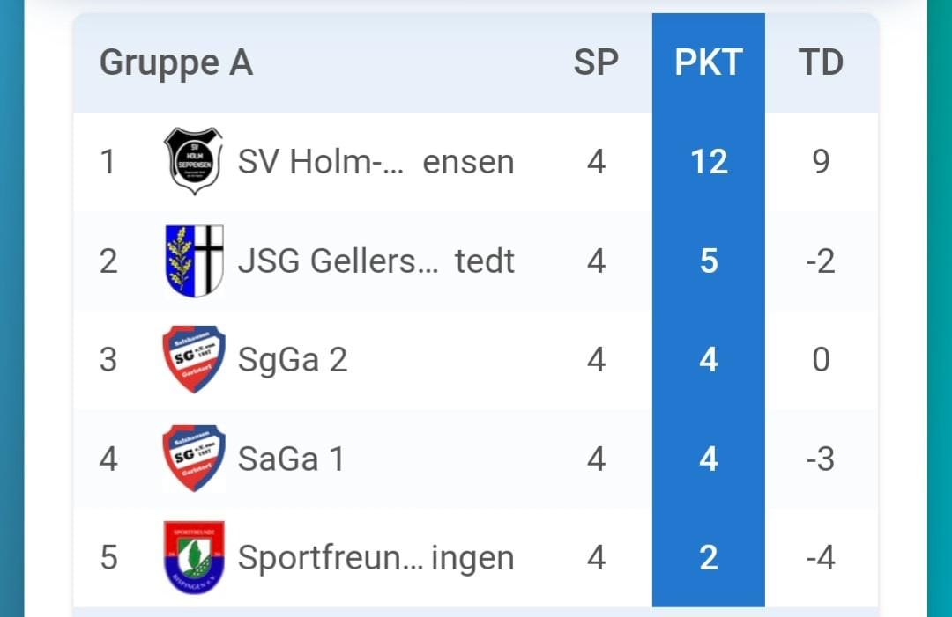
Task: Click the SV Holm-Seppensen club crest
Action: (x=194, y=161)
